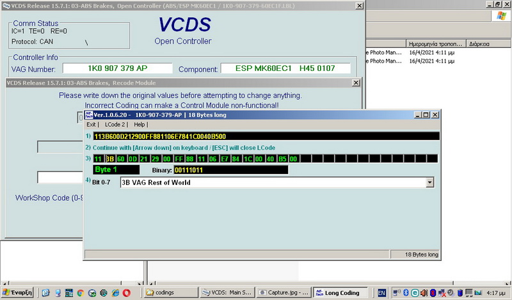Maximize the LCode long coding window

[x=426, y=115]
